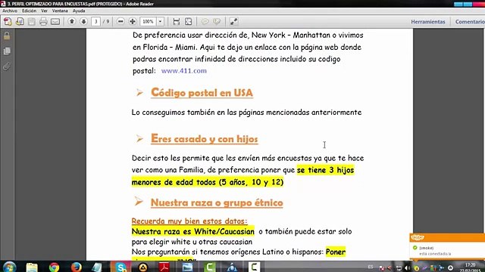Click the page number field showing 3
The height and width of the screenshot is (272, 485).
point(96,21)
